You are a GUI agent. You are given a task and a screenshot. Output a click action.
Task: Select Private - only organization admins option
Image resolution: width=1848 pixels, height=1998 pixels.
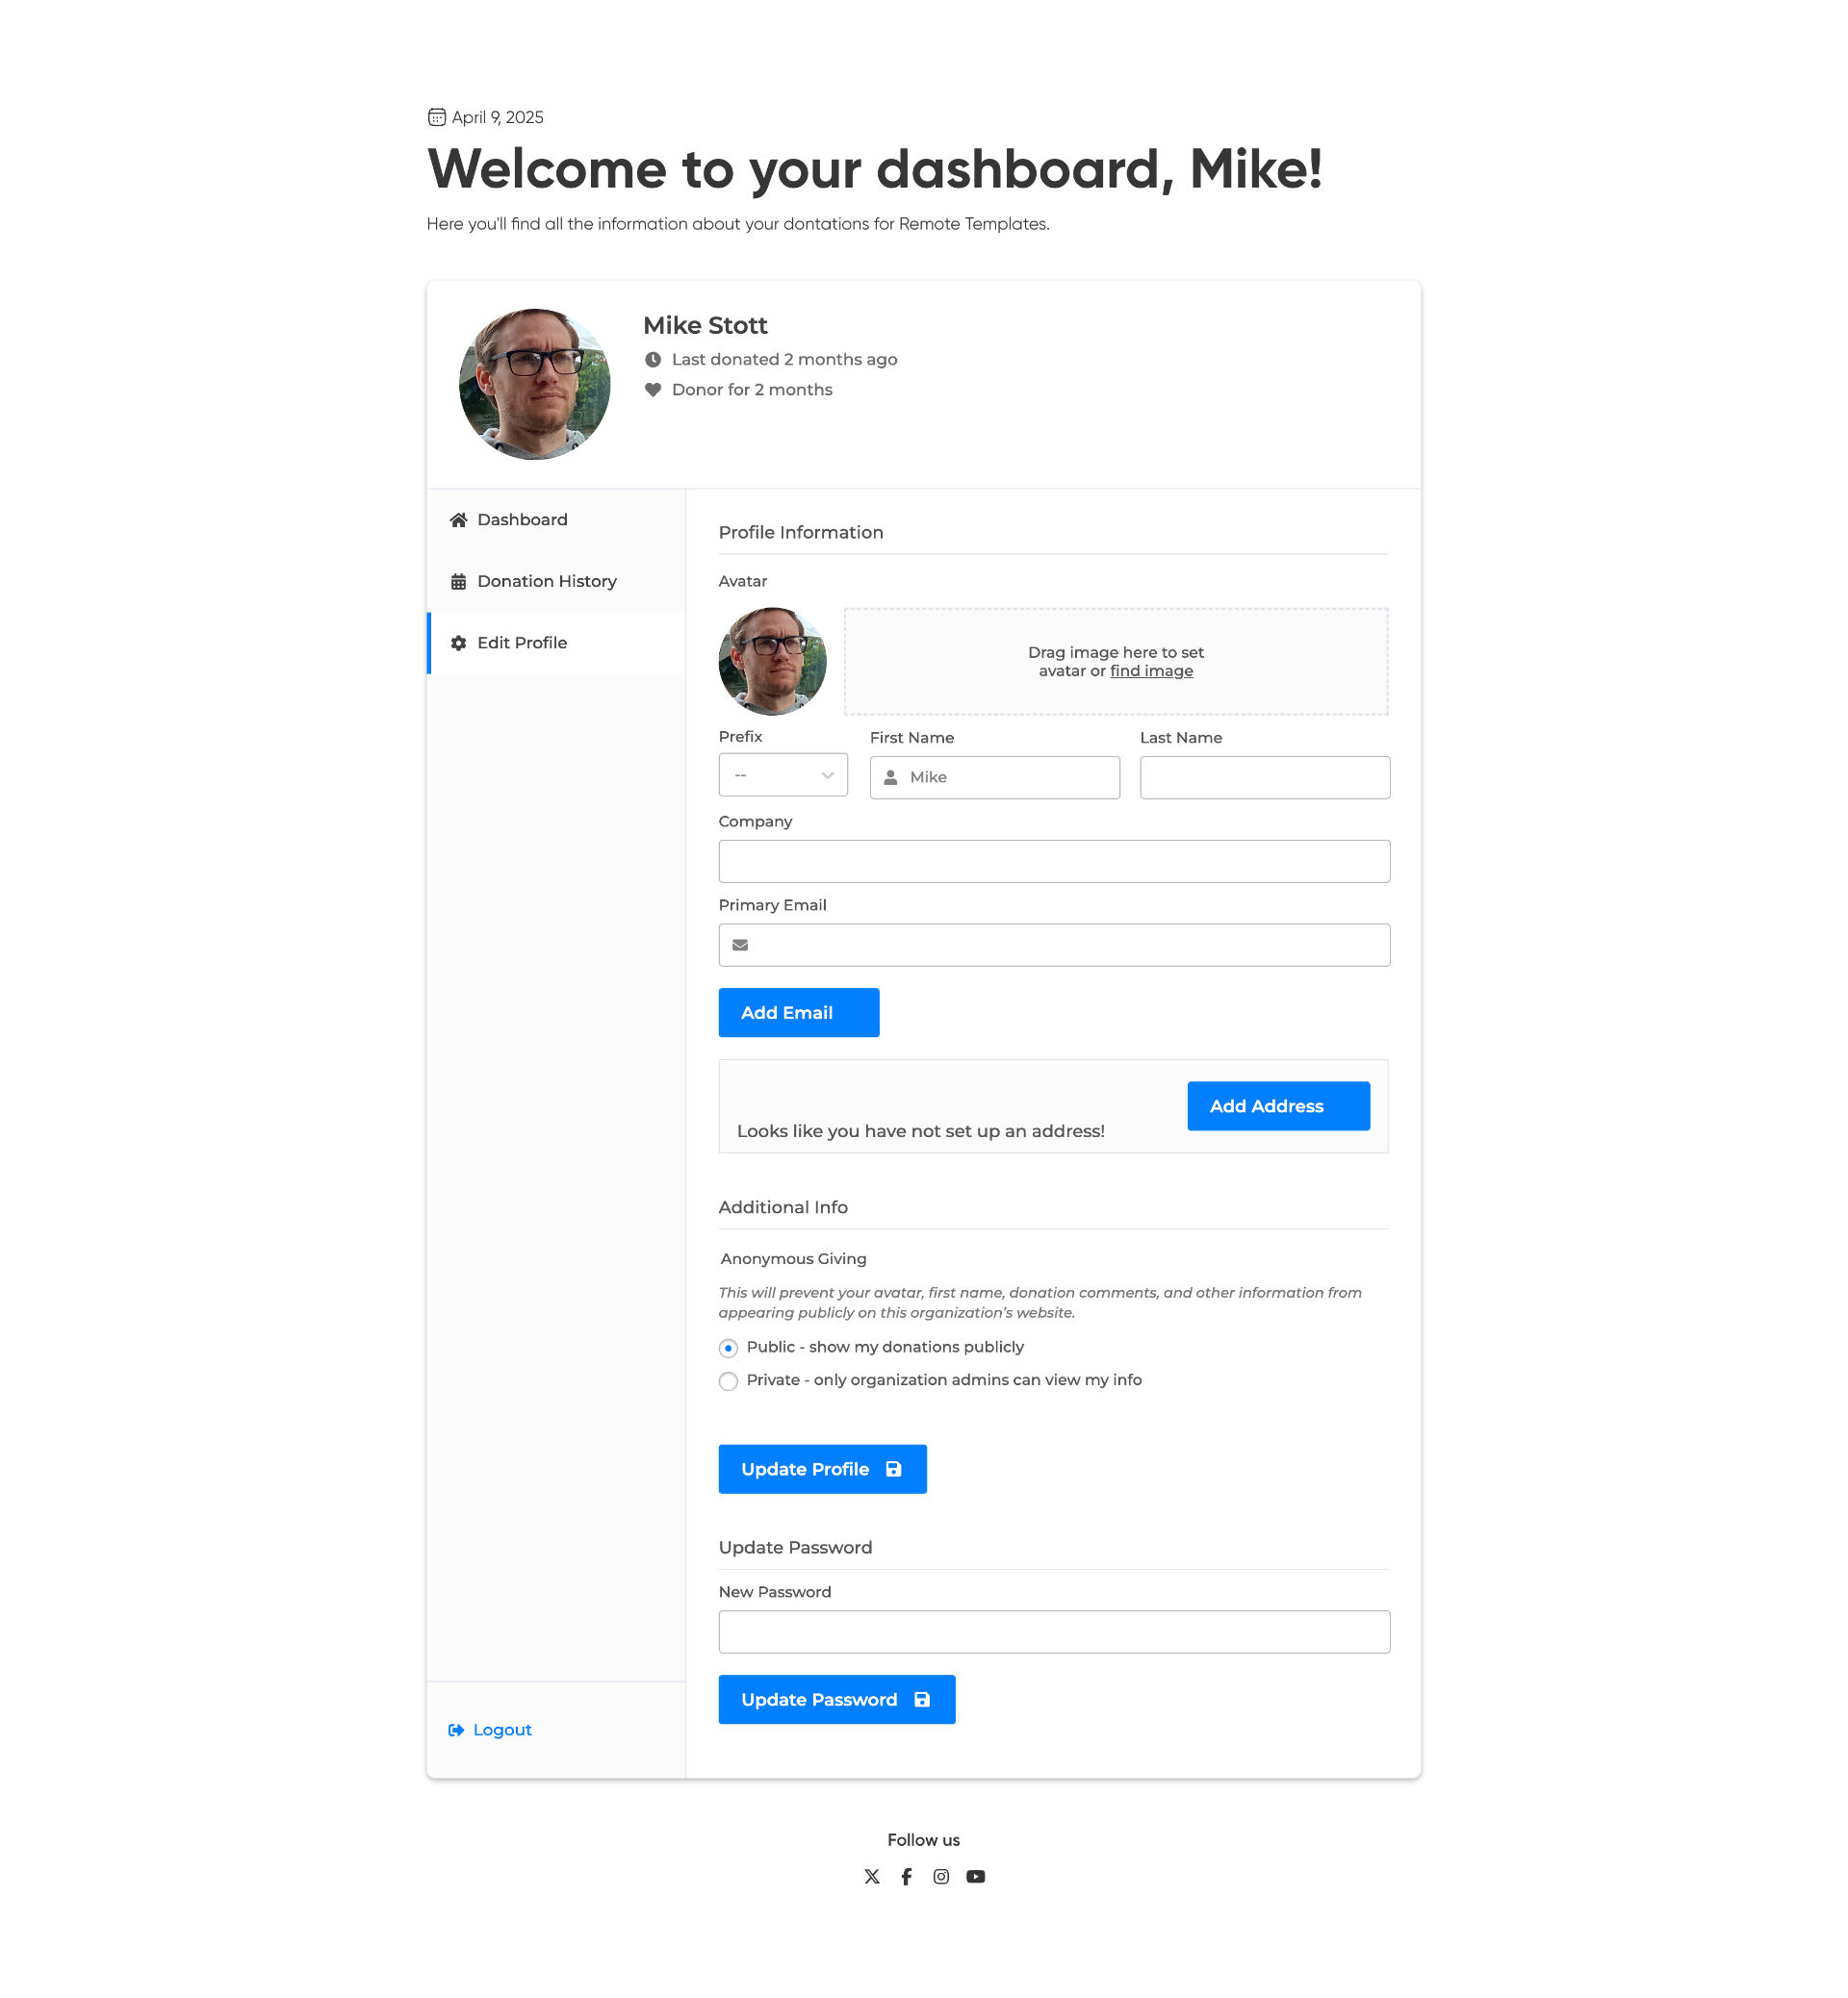point(728,1381)
